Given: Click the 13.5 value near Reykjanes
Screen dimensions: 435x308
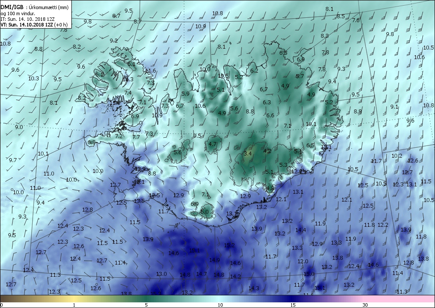Looking at the screenshot, I should click(x=139, y=201).
